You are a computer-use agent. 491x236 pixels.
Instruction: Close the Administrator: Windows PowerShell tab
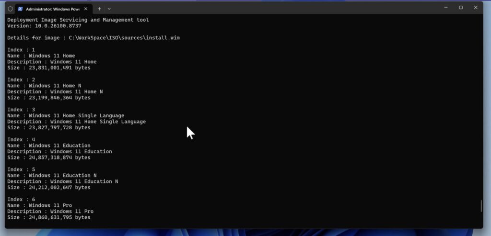point(86,9)
